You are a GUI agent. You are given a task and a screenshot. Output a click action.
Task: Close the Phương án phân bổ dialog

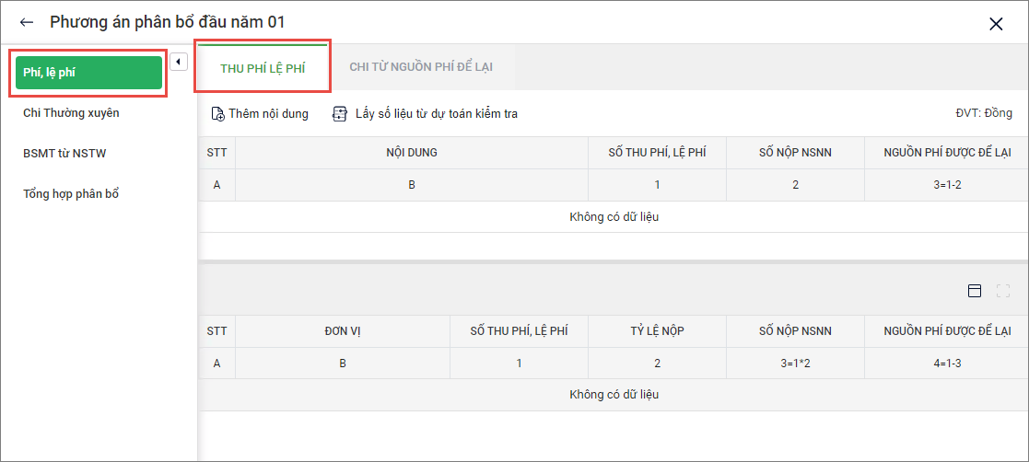coord(996,24)
